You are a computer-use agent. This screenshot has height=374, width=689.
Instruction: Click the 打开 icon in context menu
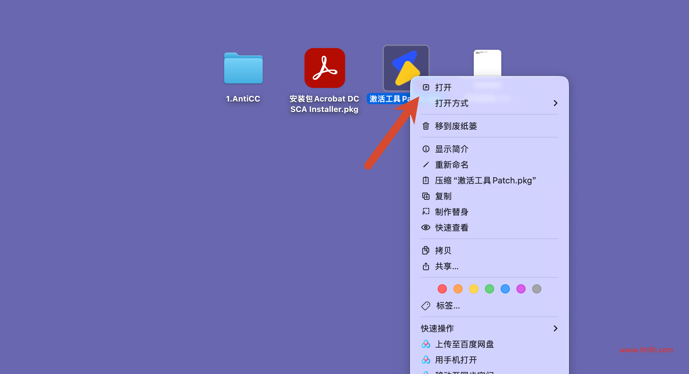pyautogui.click(x=426, y=87)
